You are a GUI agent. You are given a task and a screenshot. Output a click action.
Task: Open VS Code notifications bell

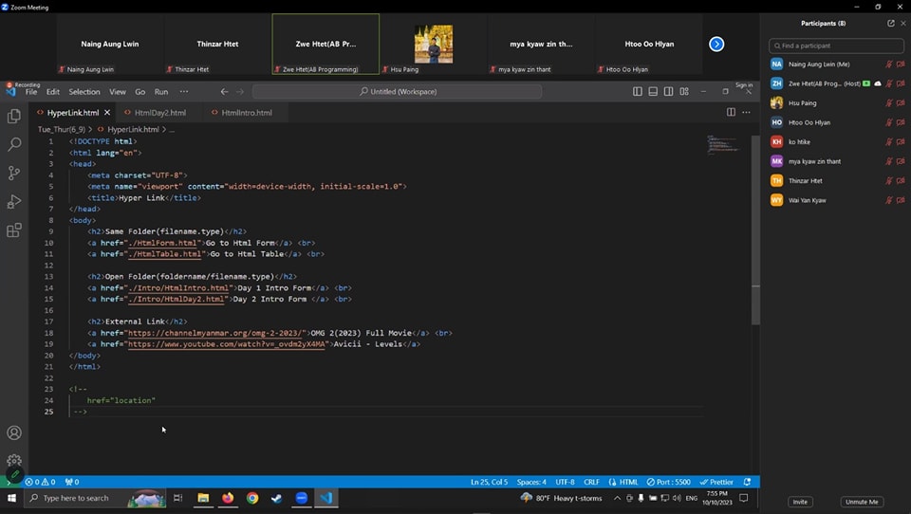tap(747, 482)
